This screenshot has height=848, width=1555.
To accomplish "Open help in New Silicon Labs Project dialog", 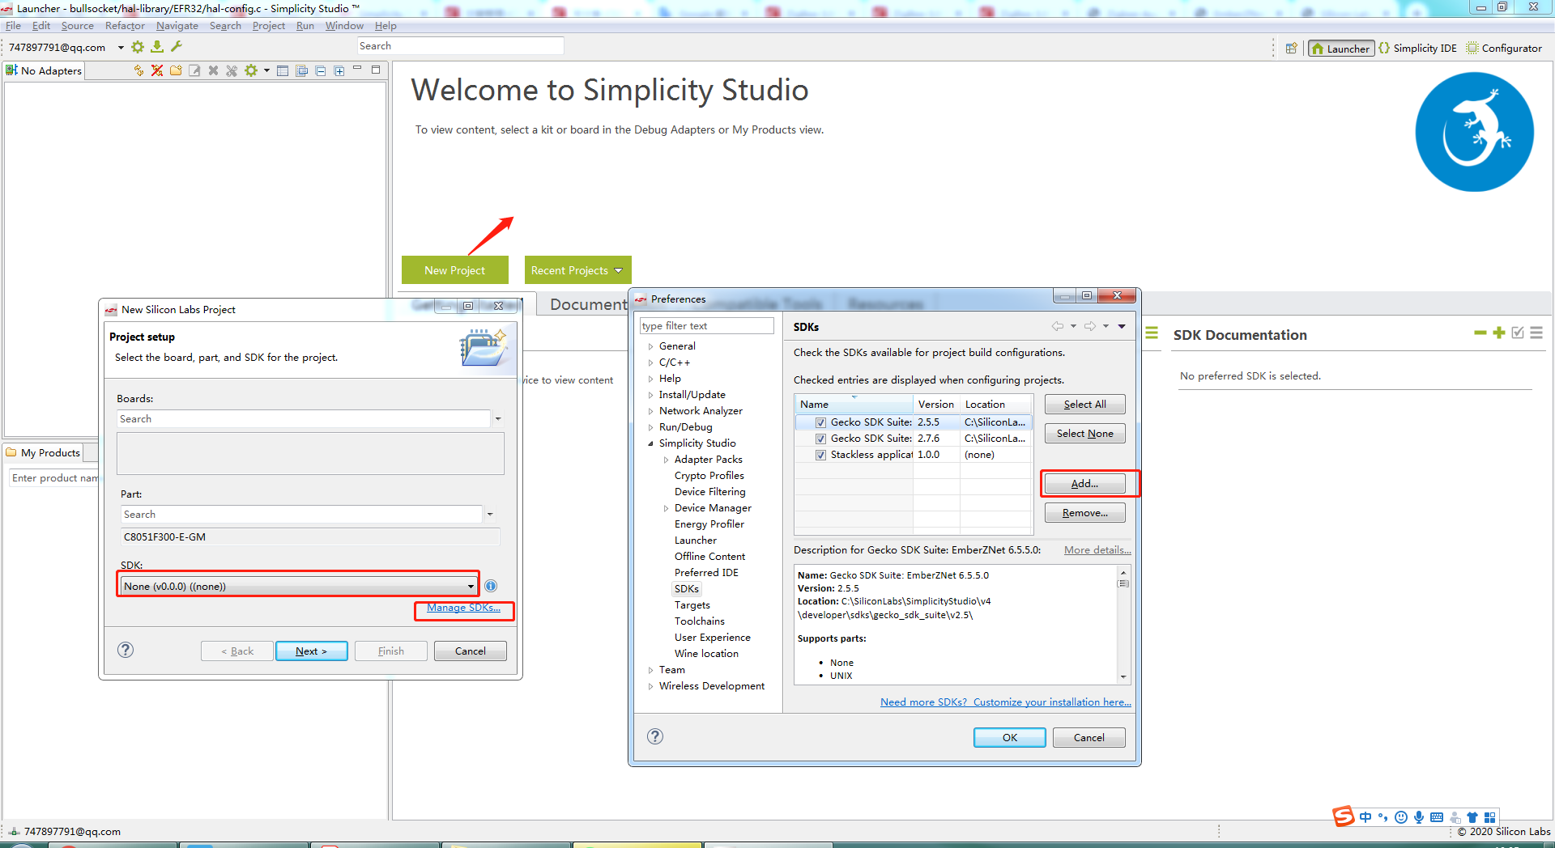I will coord(126,650).
